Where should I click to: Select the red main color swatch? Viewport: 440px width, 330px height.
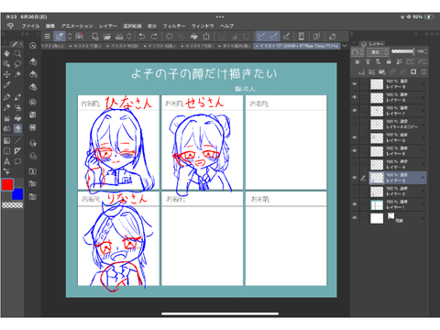[x=7, y=184]
